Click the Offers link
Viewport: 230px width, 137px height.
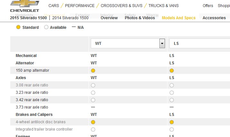coord(208,6)
